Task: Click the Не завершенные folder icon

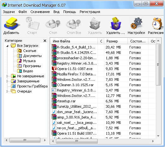Action: [13, 76]
